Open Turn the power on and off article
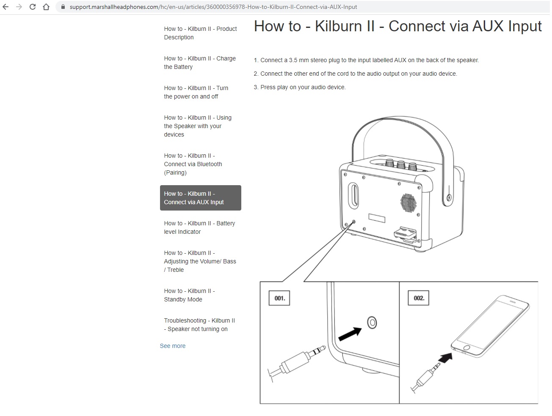Screen dimensions: 552x416 click(x=196, y=92)
